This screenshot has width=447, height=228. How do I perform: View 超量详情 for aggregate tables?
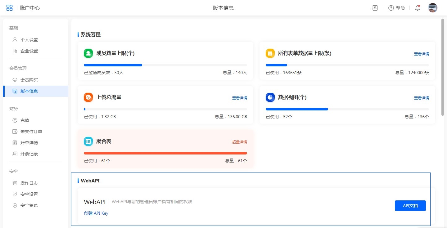tap(239, 142)
